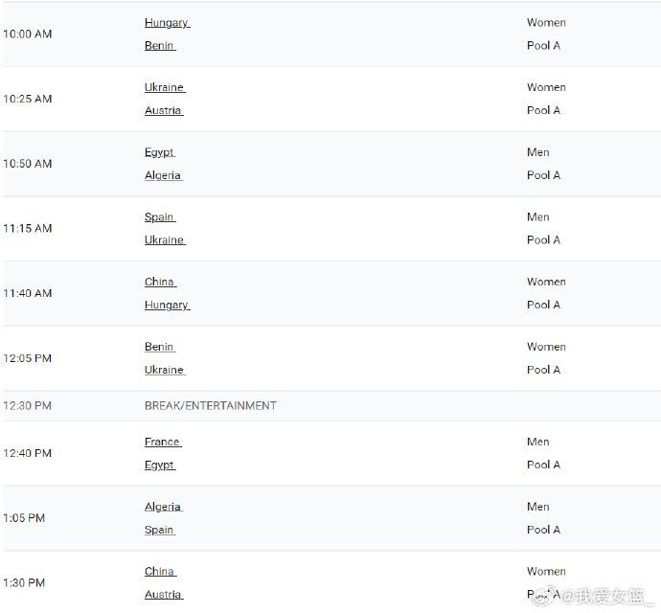This screenshot has height=613, width=661.
Task: Open China link in the 1:30 PM match
Action: click(x=159, y=573)
